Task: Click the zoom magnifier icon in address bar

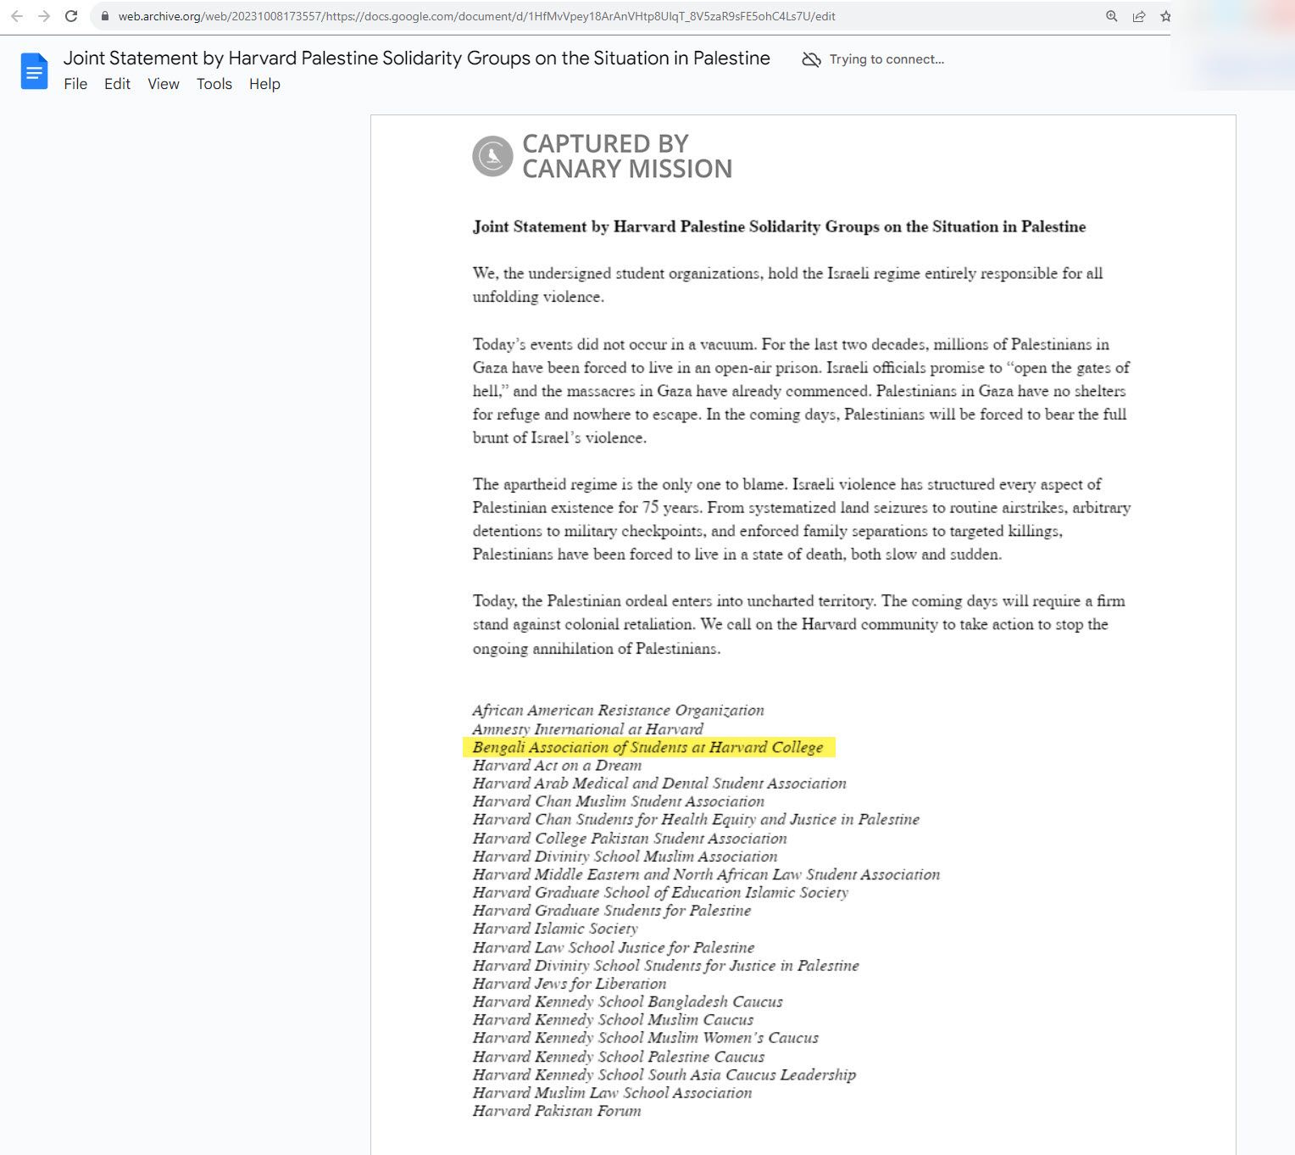Action: 1112,16
